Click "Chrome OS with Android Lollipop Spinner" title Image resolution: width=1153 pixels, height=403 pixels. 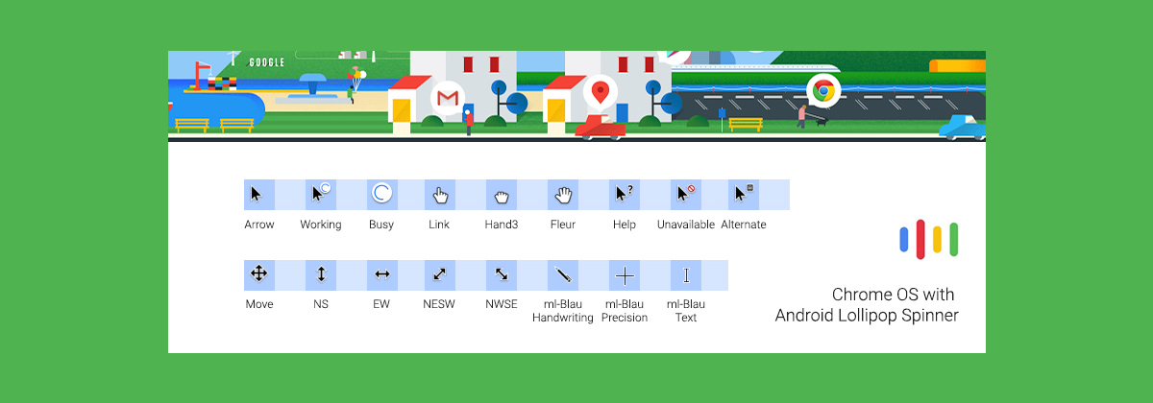tap(867, 304)
